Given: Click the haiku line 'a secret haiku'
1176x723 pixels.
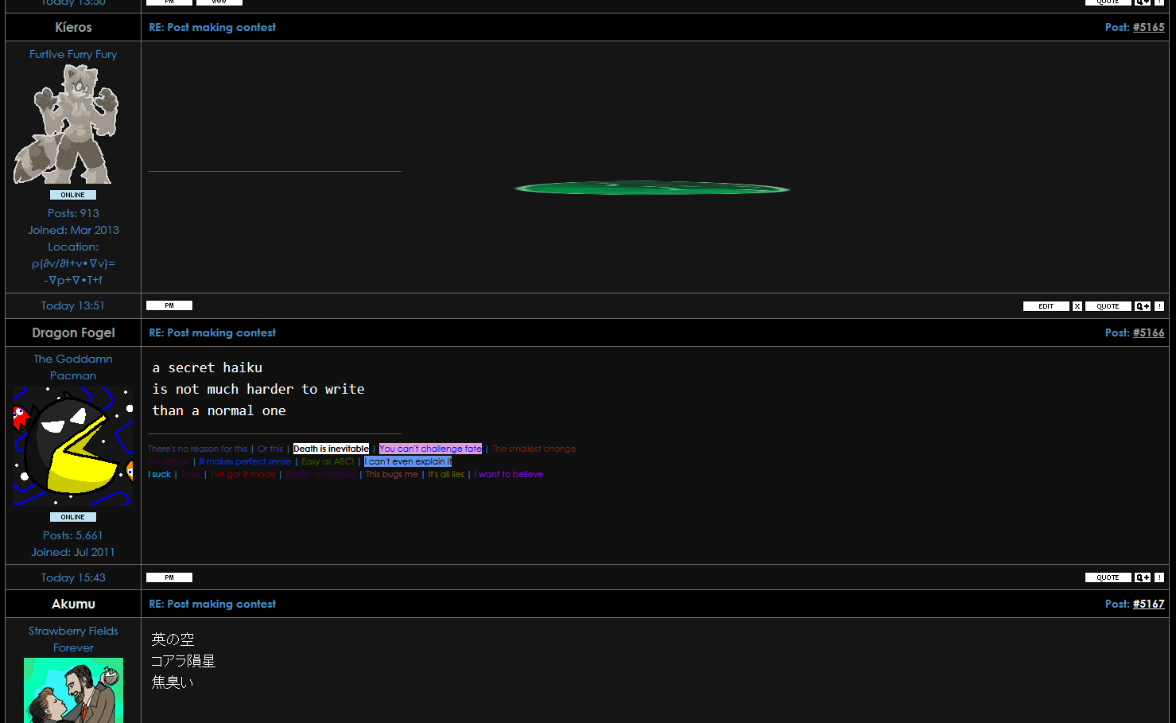Looking at the screenshot, I should tap(208, 367).
